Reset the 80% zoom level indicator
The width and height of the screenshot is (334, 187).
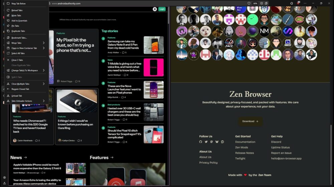255,3
